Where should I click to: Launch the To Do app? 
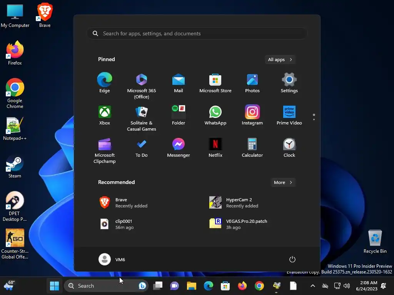142,147
